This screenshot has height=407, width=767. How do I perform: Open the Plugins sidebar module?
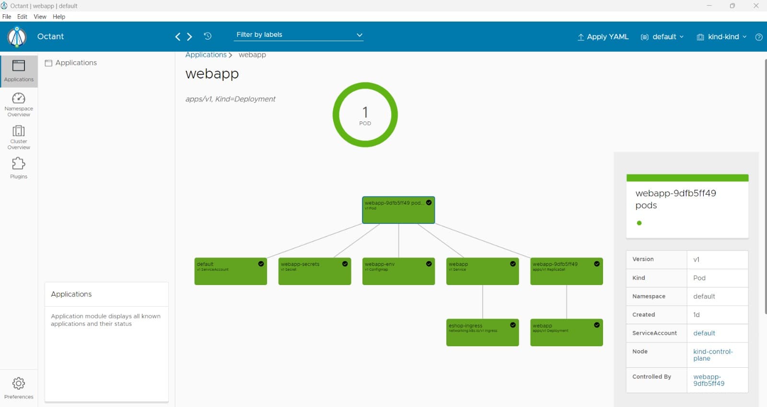[19, 168]
